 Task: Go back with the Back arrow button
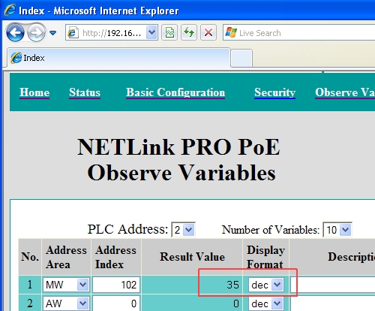coord(15,32)
